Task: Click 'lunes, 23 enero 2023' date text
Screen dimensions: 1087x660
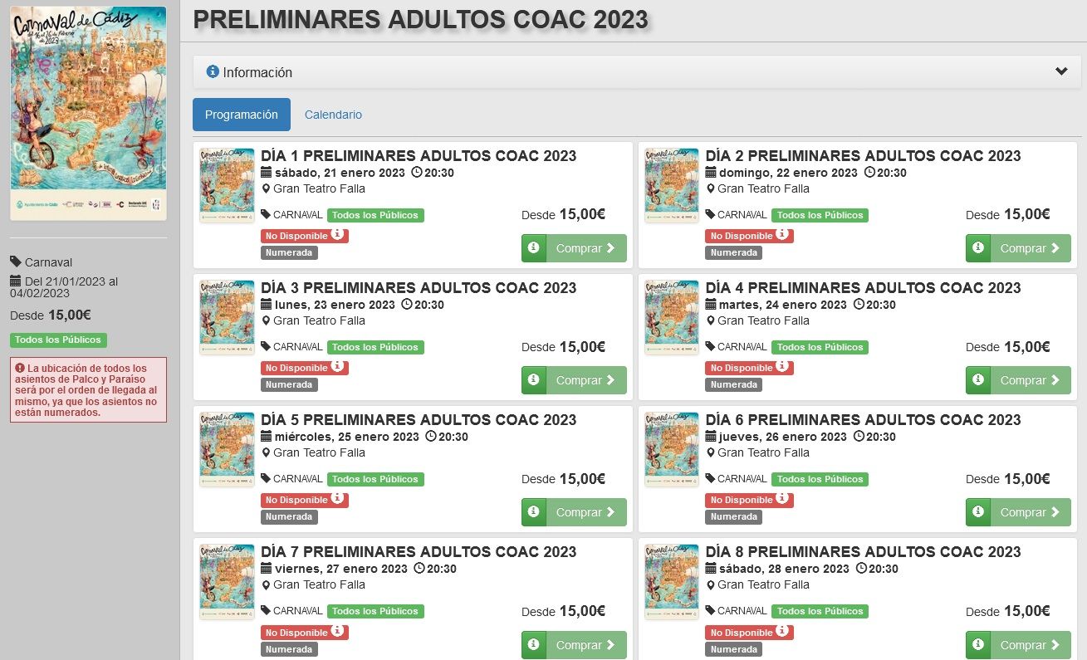Action: click(x=335, y=305)
